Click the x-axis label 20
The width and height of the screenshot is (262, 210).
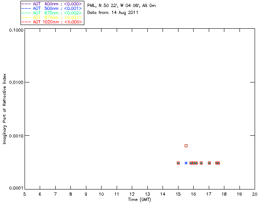255,194
